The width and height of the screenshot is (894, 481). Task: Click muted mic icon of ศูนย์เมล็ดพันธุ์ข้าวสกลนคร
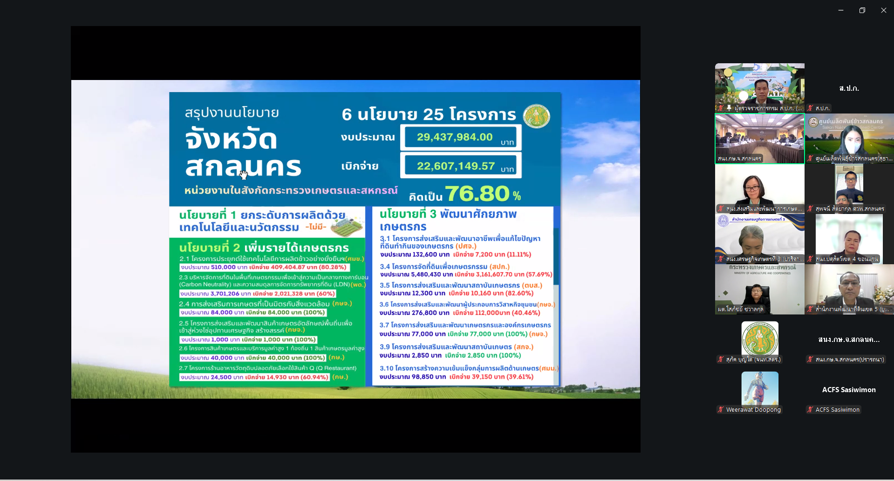coord(811,159)
